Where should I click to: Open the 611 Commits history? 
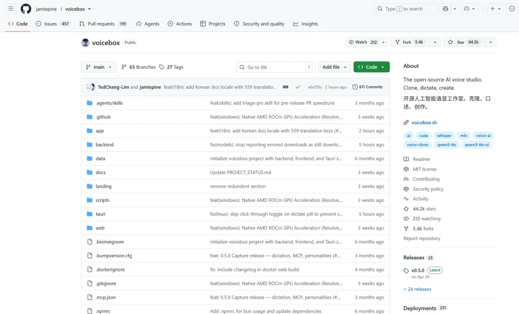coord(368,87)
